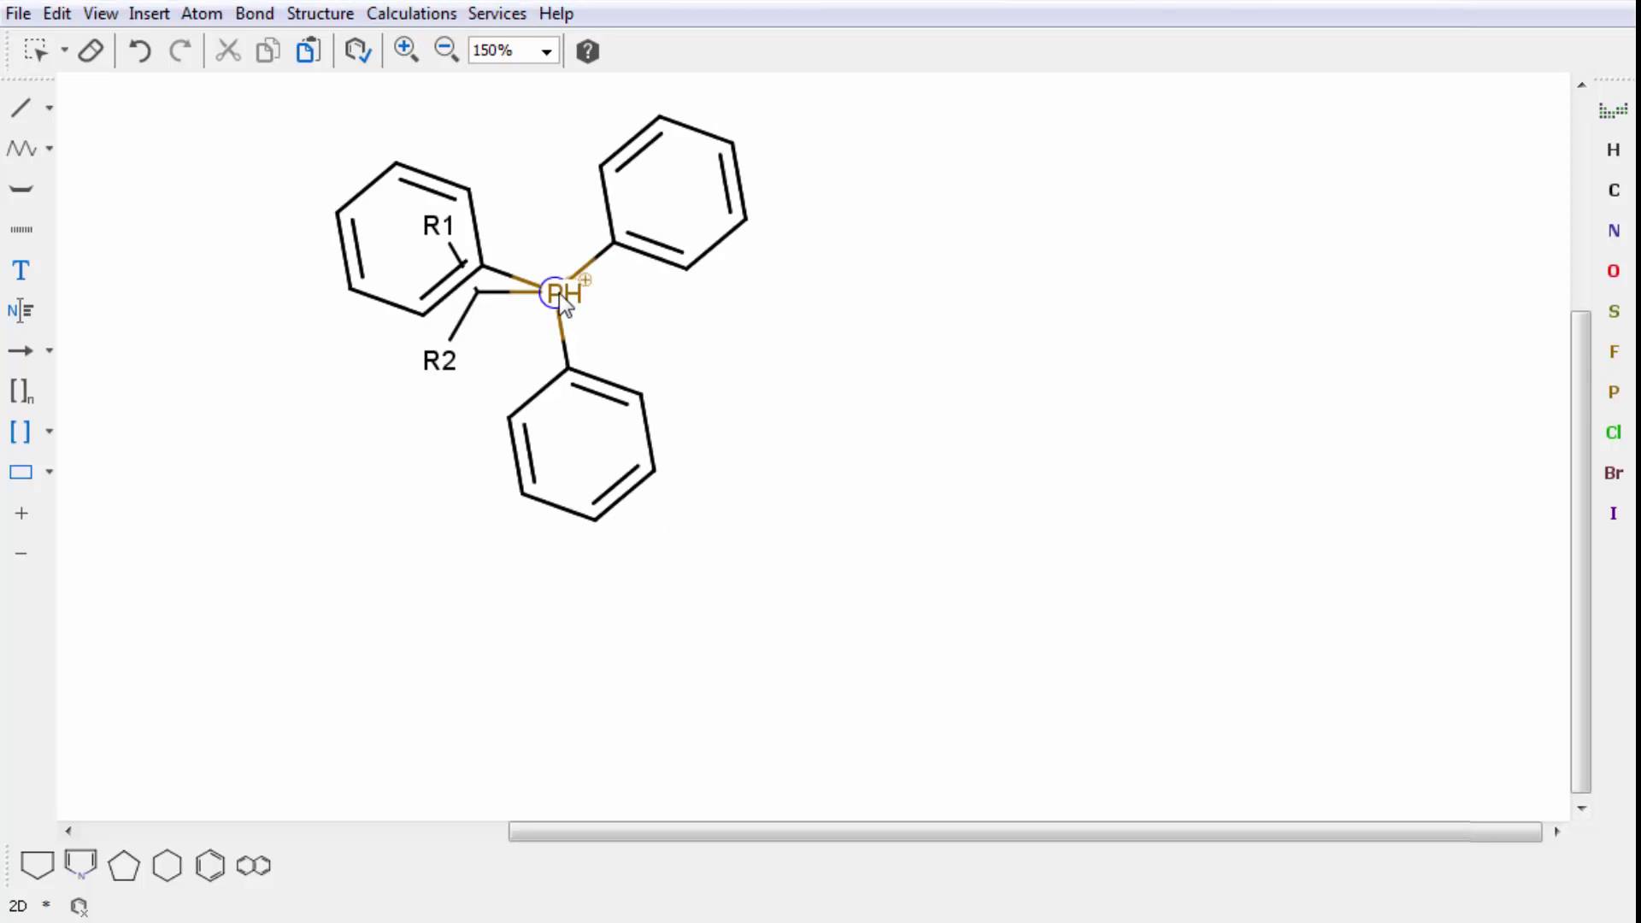Viewport: 1641px width, 923px height.
Task: Choose Oxygen atom O
Action: (1614, 271)
